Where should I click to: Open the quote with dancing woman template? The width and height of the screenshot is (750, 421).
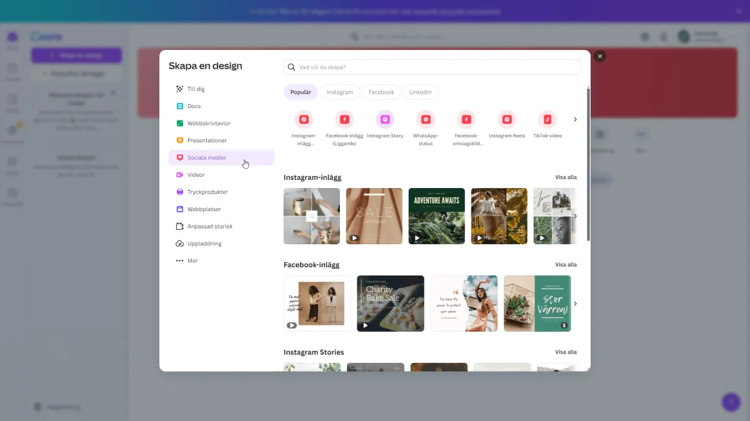tap(464, 304)
